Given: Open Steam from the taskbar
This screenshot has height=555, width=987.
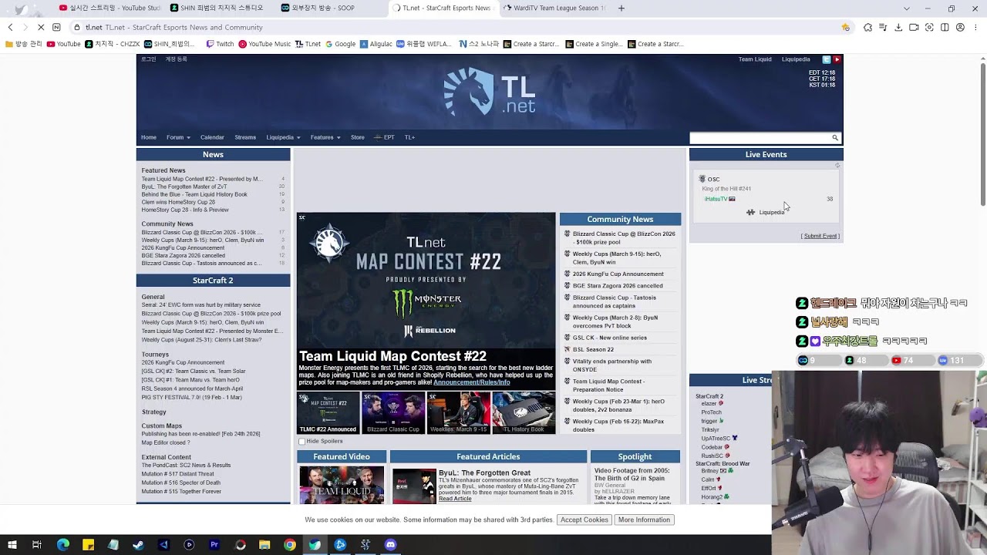Looking at the screenshot, I should coord(138,545).
